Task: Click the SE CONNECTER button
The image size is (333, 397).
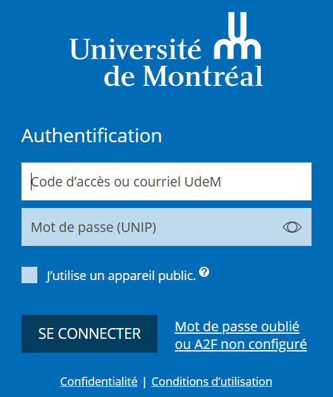Action: [89, 334]
